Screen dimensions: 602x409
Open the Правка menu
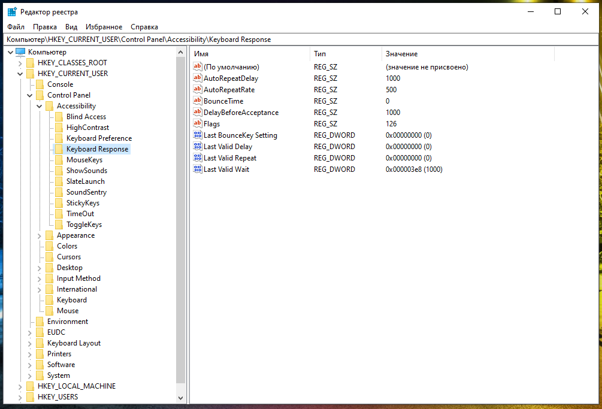coord(45,27)
